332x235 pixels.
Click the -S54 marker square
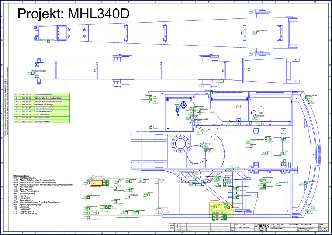coord(262,124)
